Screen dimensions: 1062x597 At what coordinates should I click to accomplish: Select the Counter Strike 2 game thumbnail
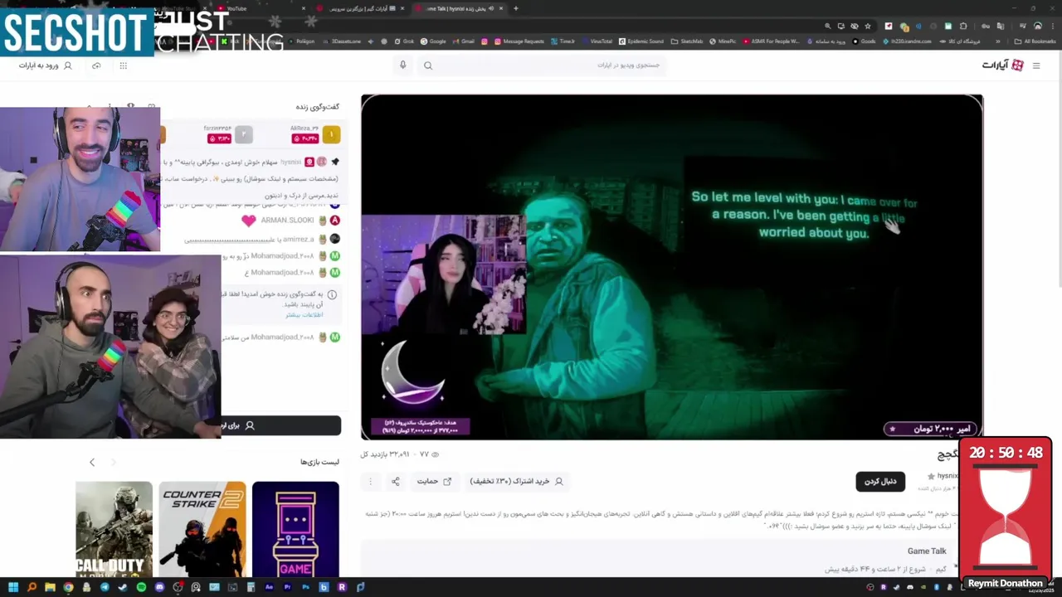(x=202, y=529)
